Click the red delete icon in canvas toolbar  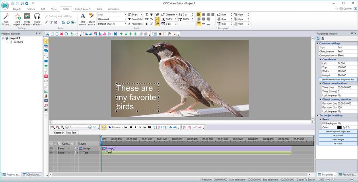click(61, 34)
